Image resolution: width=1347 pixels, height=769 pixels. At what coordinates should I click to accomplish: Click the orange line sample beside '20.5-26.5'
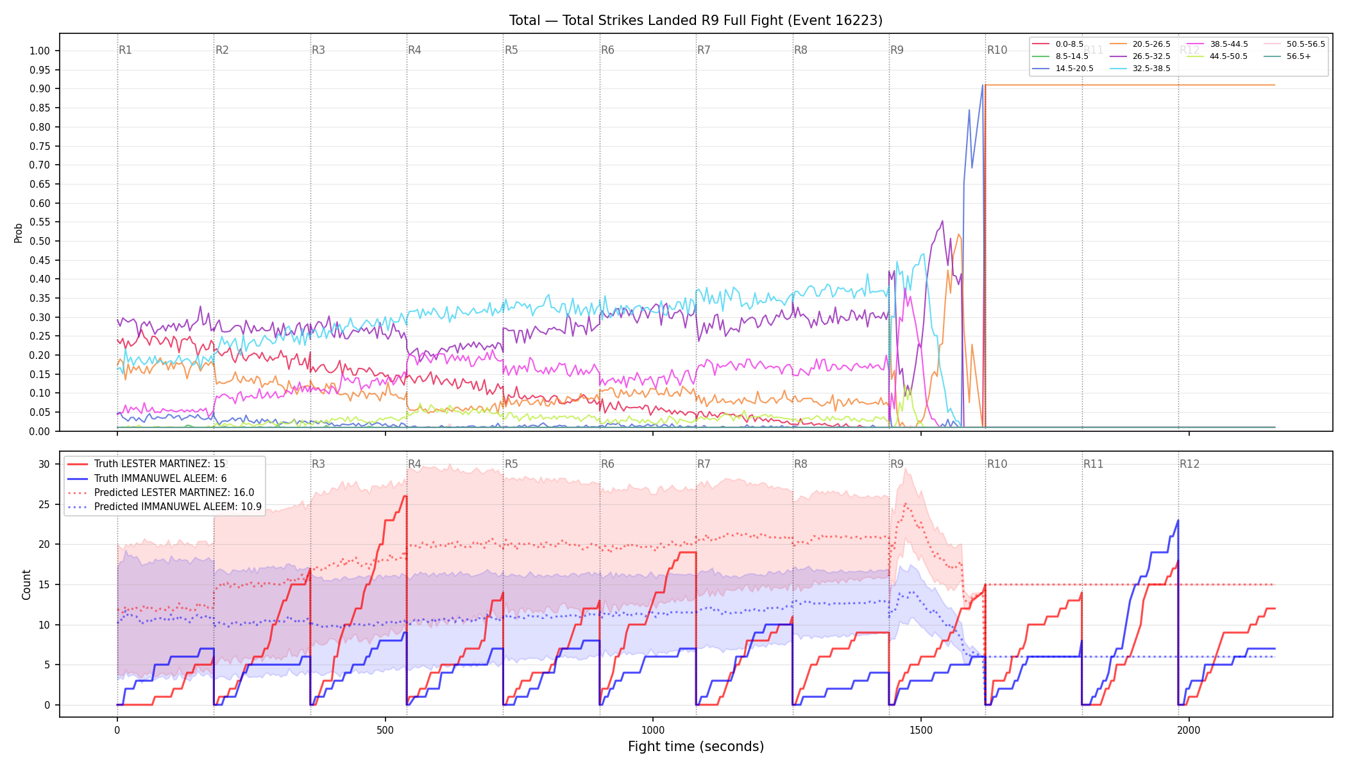[1118, 44]
